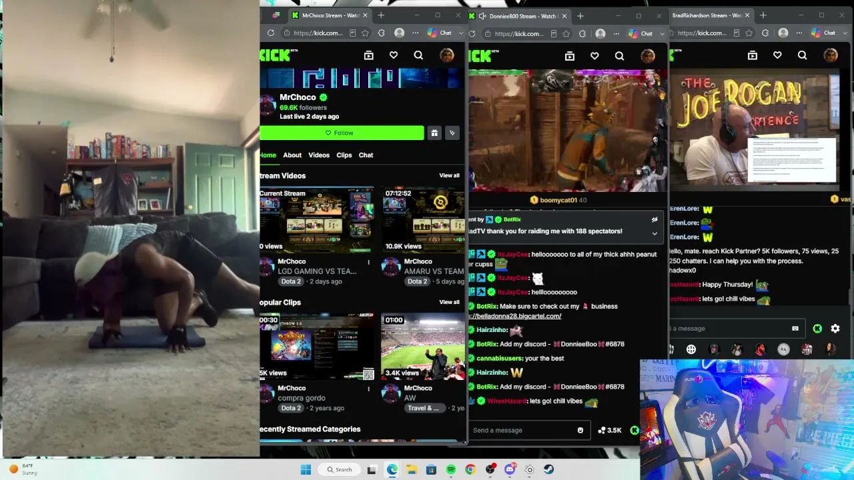Switch to MrChoco's Chat tab
Image resolution: width=854 pixels, height=480 pixels.
[366, 155]
